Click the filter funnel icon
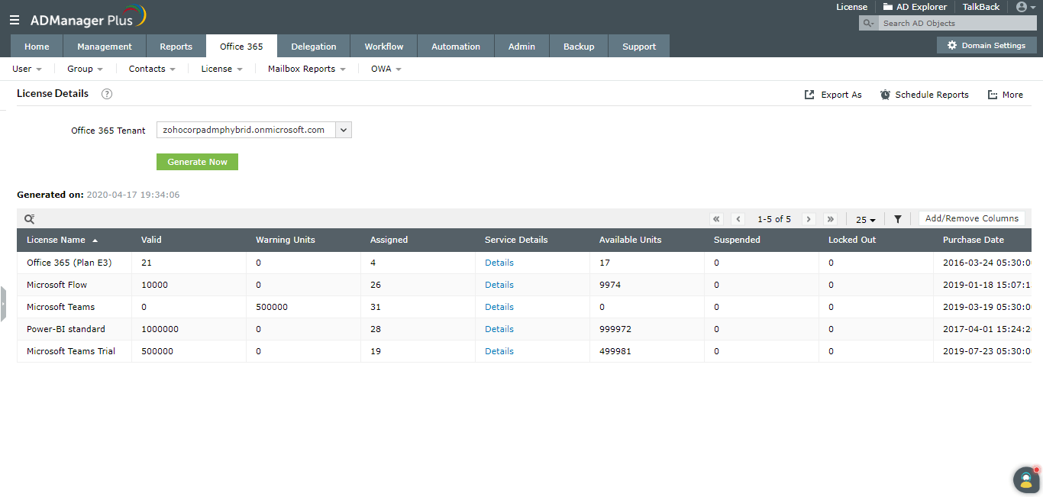The image size is (1043, 497). coord(898,219)
